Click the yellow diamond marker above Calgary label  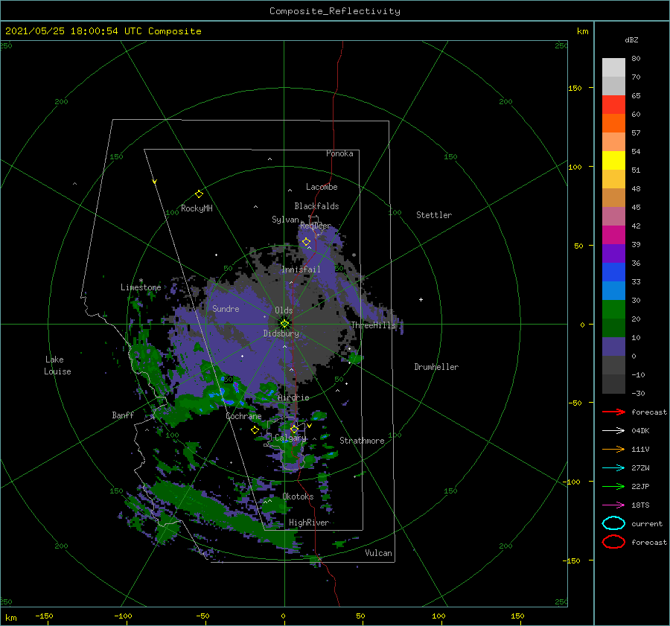[x=294, y=429]
